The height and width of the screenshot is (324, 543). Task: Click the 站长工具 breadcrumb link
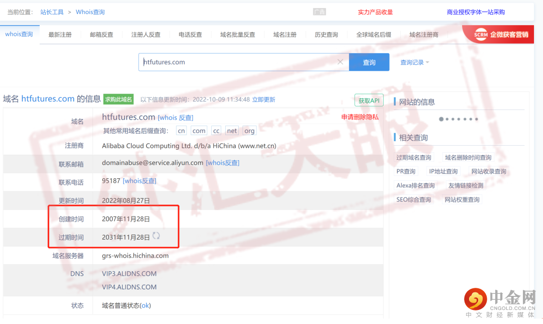click(x=52, y=12)
